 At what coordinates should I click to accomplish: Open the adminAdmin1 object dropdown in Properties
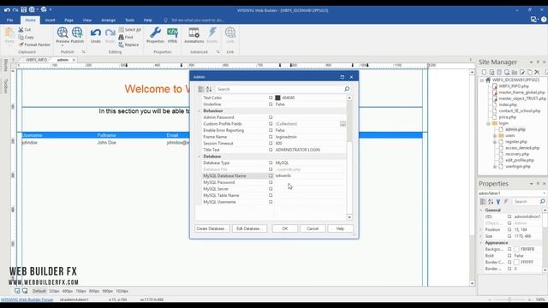tap(545, 193)
